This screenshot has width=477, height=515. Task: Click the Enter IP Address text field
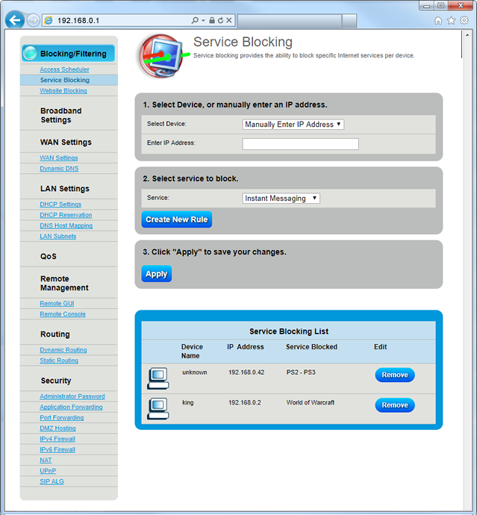[300, 144]
